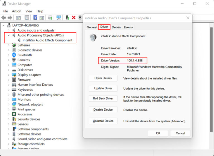Click the Storage controllers icon
Screen dimensions: 214x156
point(14,144)
